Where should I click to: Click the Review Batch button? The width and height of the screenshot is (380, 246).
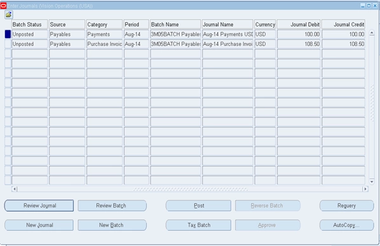point(112,205)
